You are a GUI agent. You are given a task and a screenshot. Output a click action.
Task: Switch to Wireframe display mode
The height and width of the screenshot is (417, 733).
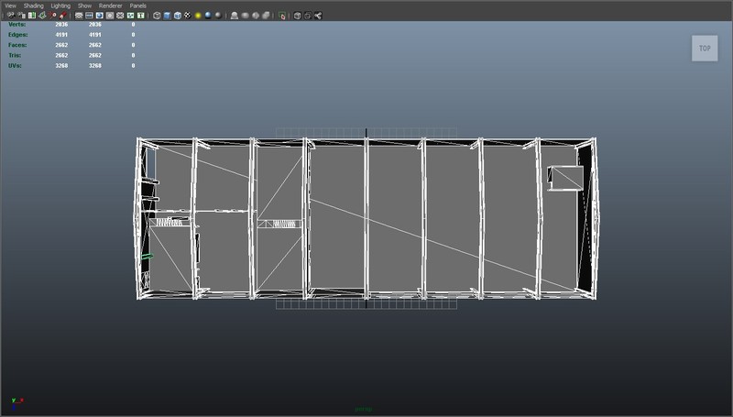[157, 16]
